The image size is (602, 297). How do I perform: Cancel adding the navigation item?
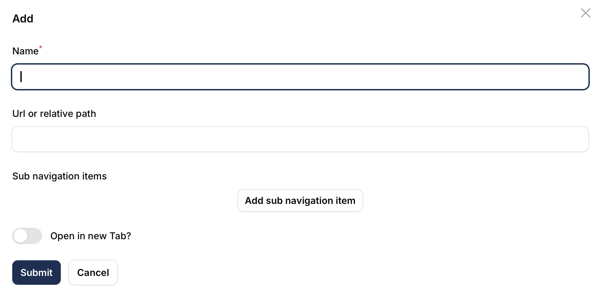pyautogui.click(x=93, y=273)
